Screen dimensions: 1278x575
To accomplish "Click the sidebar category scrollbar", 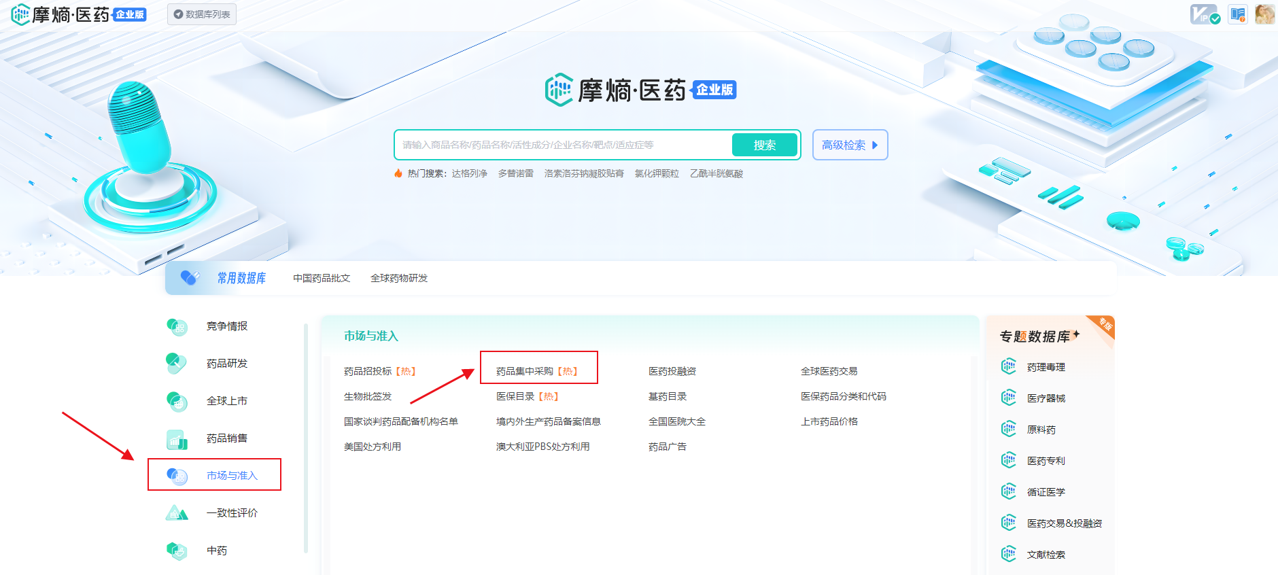I will 306,438.
